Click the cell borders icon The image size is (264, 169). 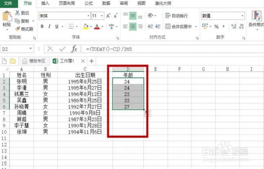pos(71,27)
